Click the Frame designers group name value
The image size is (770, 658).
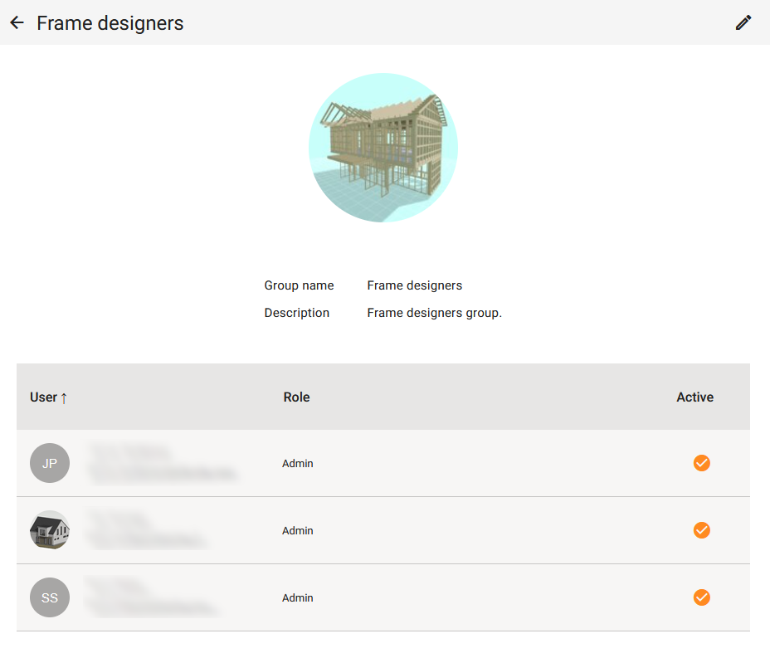pos(414,285)
